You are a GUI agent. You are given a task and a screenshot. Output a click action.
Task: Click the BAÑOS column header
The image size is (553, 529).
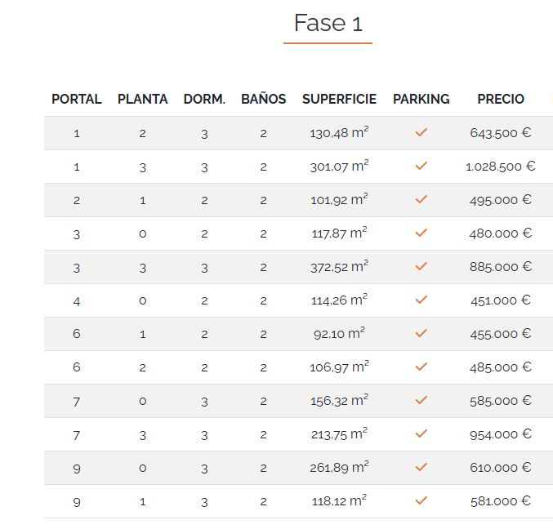(264, 99)
